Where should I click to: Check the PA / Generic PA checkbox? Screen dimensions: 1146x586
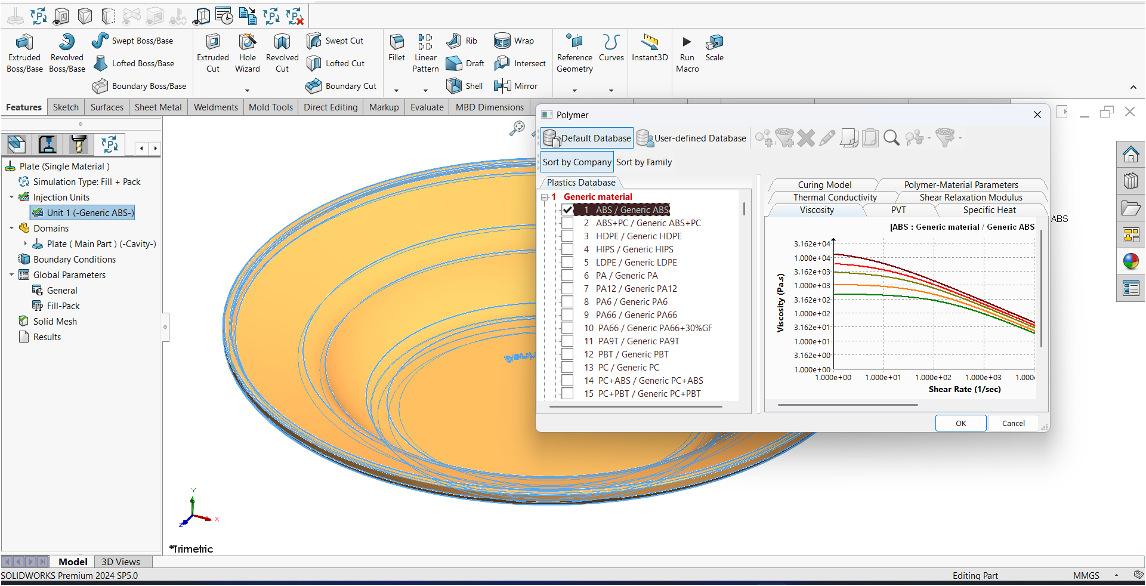(567, 276)
